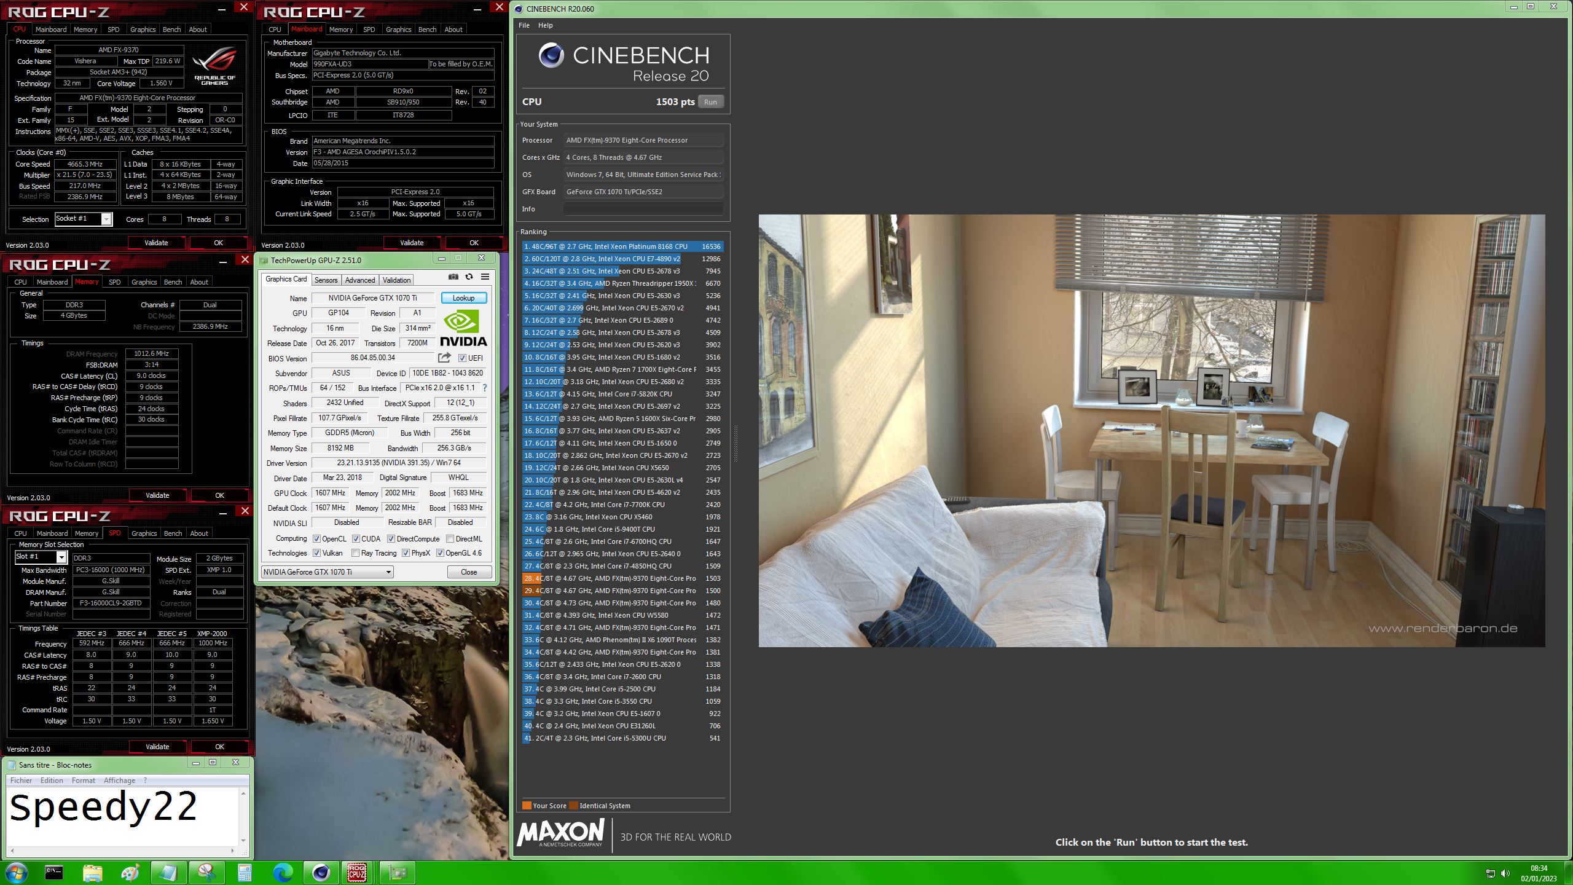Viewport: 1573px width, 885px height.
Task: Click the Cinebench Info input field
Action: pyautogui.click(x=643, y=209)
